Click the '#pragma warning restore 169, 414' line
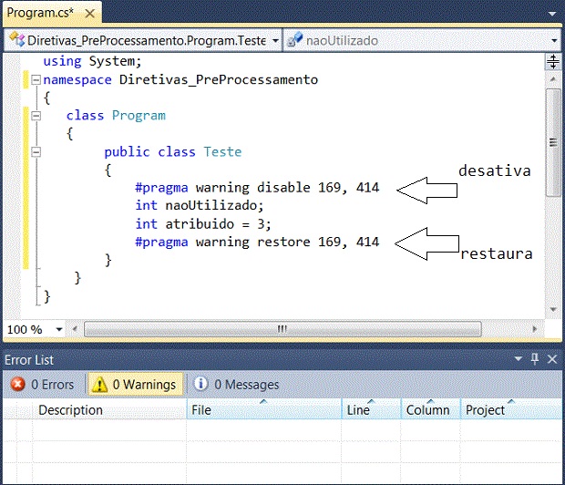This screenshot has height=485, width=565. (x=257, y=242)
